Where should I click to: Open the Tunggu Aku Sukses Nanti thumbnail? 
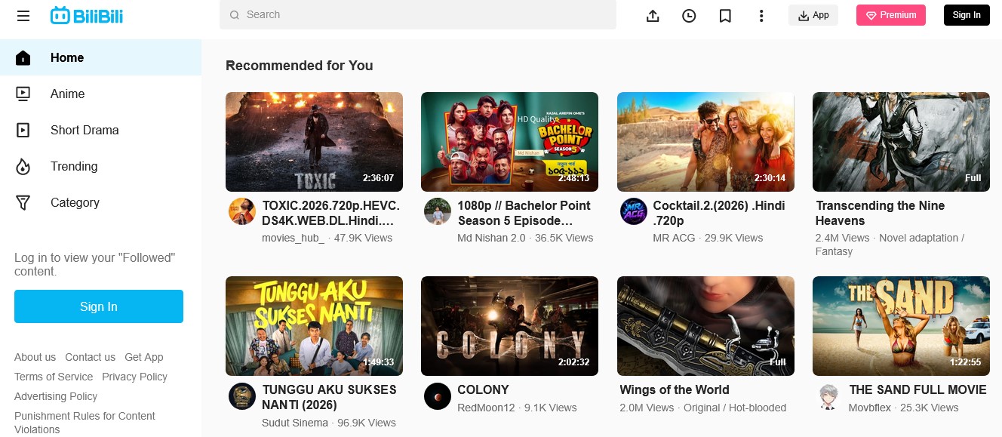tap(314, 326)
